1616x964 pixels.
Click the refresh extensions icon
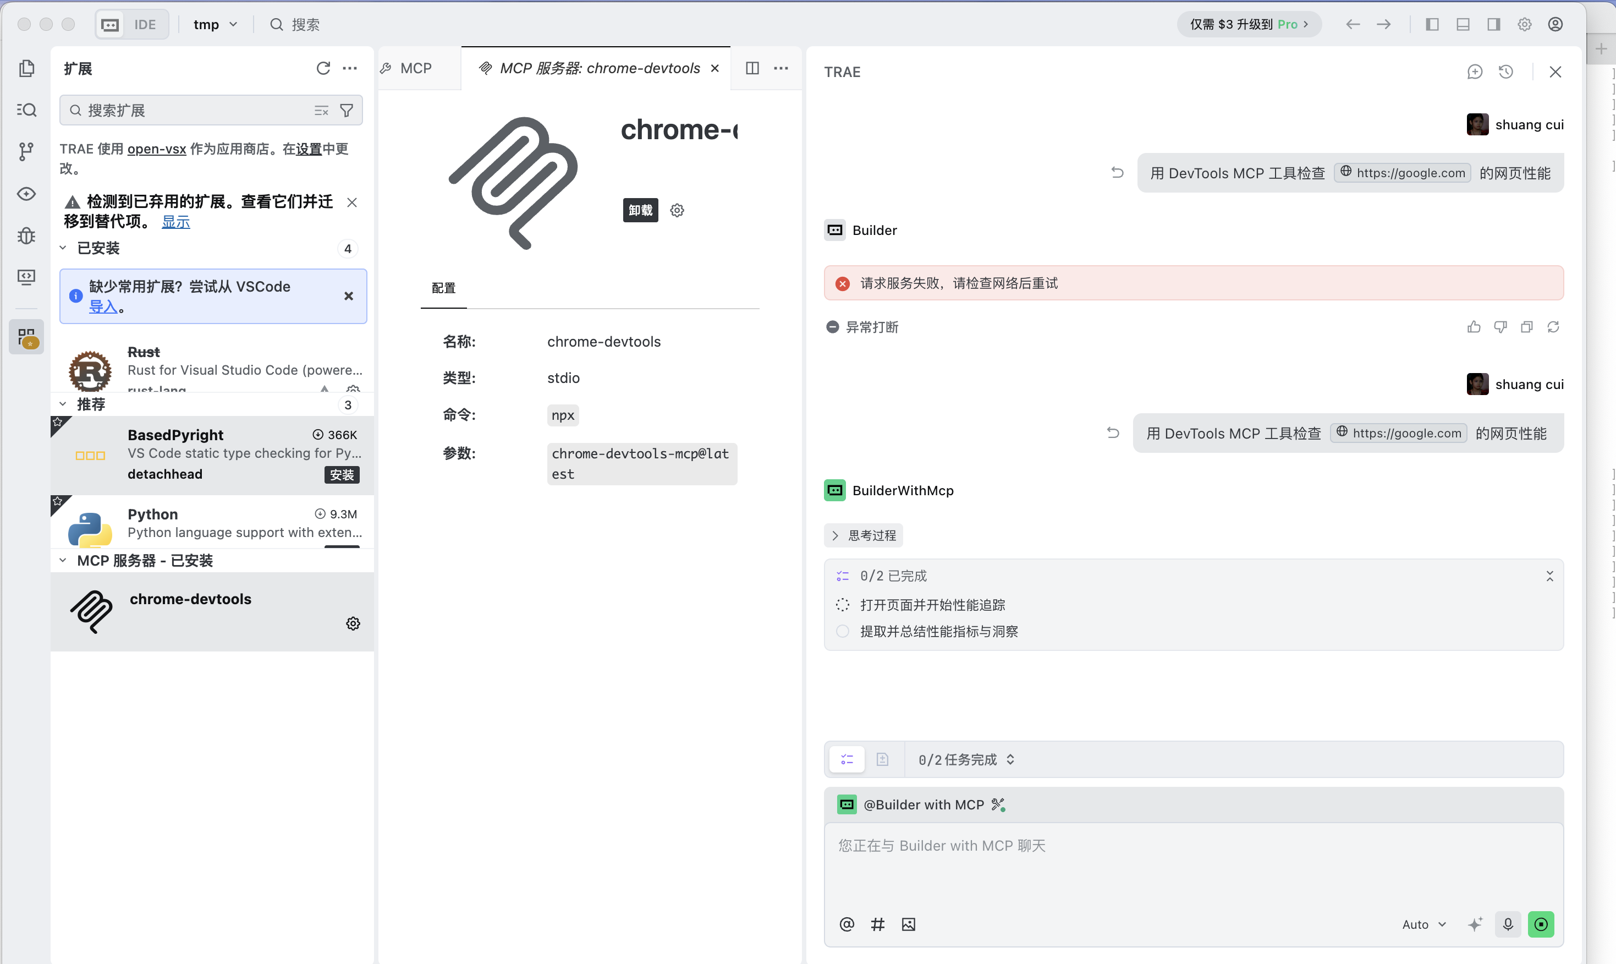pyautogui.click(x=323, y=68)
